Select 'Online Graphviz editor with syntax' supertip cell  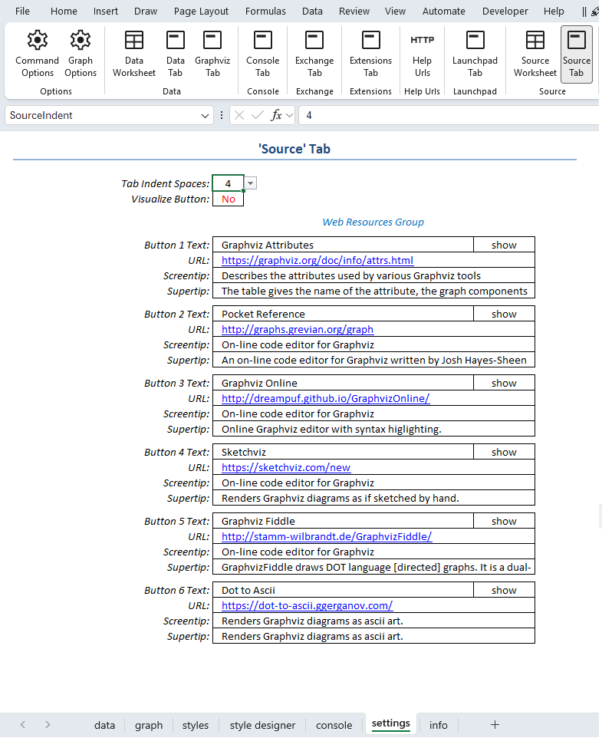[x=374, y=430]
